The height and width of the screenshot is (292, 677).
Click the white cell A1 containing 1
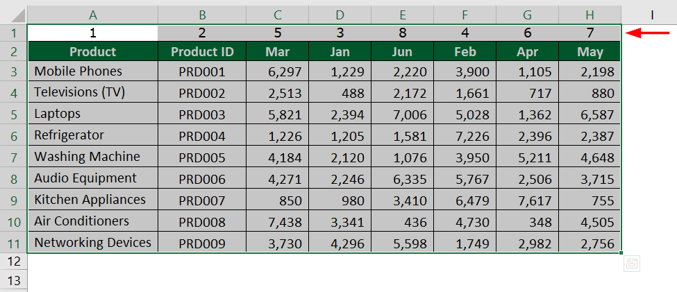(x=93, y=33)
